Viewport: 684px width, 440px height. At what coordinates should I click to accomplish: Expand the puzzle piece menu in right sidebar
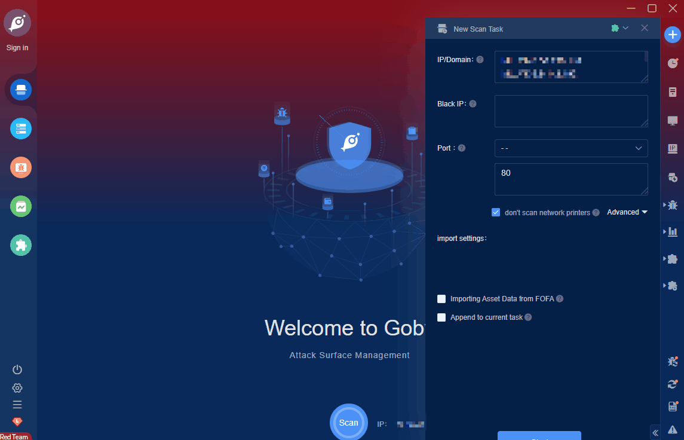point(671,259)
